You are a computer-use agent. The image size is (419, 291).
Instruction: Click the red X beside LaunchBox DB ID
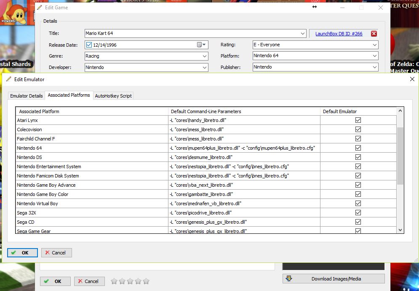374,34
